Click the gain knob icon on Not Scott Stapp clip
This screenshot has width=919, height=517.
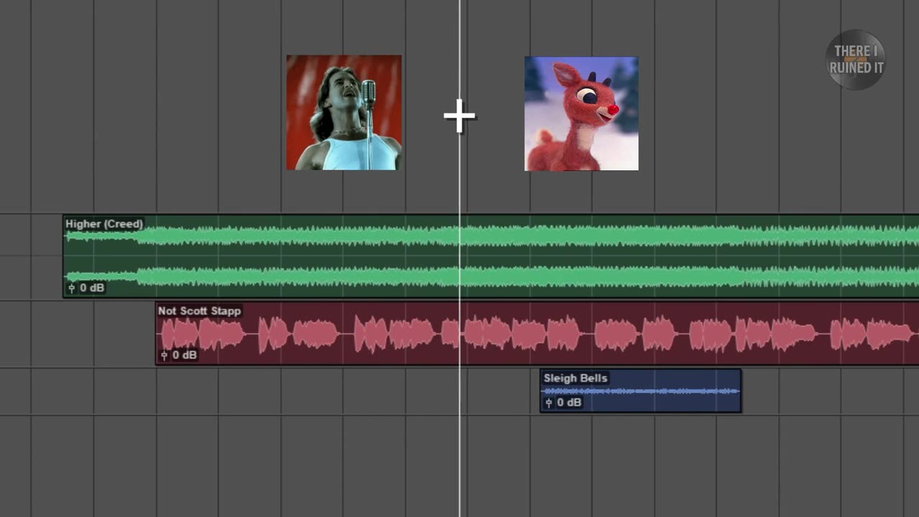tap(164, 355)
